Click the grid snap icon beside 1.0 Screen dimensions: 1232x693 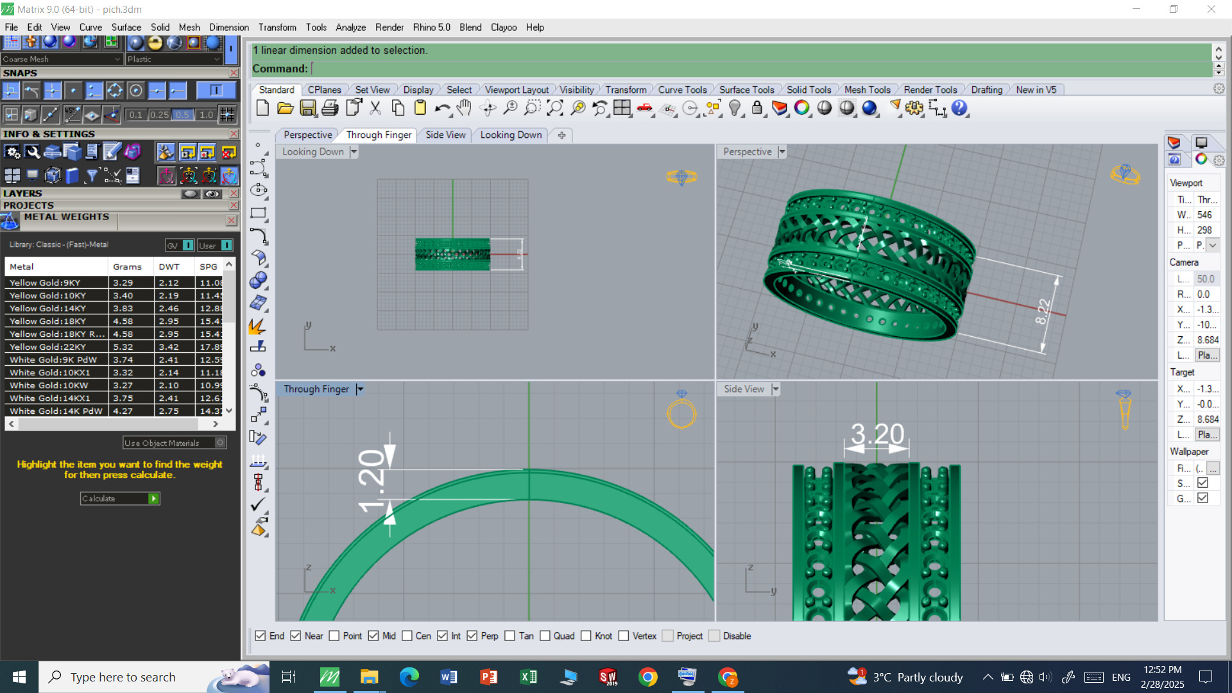(x=227, y=115)
